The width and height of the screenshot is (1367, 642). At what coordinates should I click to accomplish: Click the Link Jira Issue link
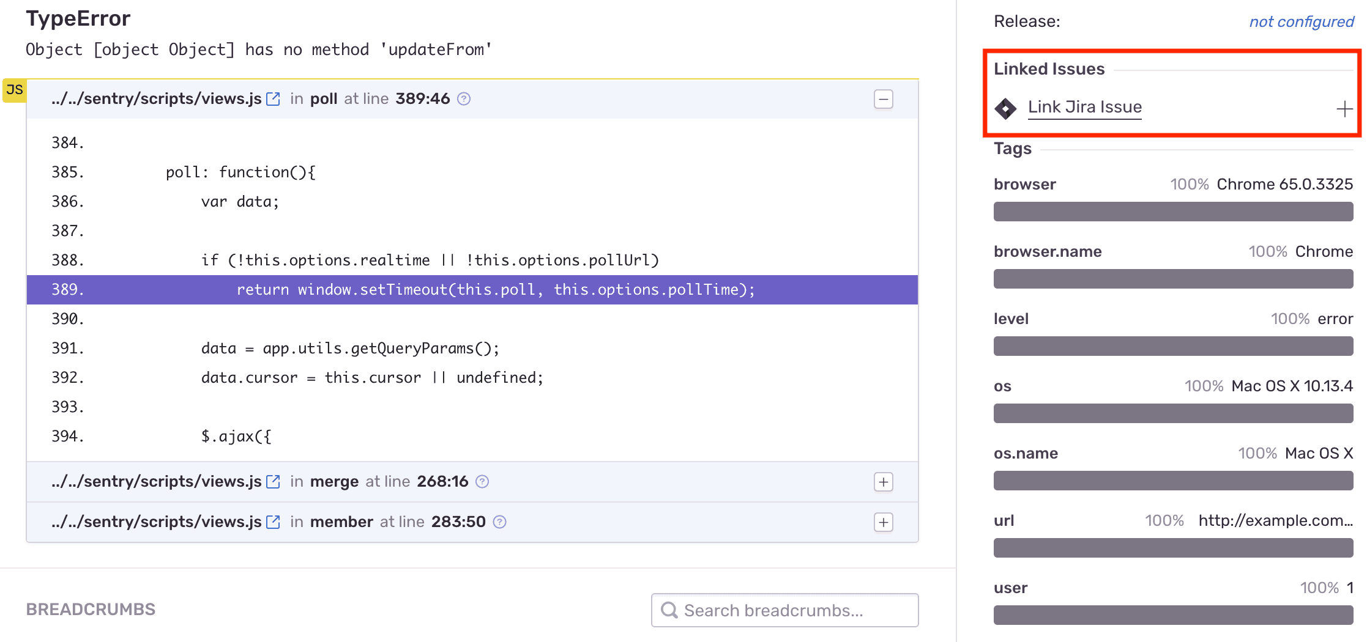pos(1084,107)
